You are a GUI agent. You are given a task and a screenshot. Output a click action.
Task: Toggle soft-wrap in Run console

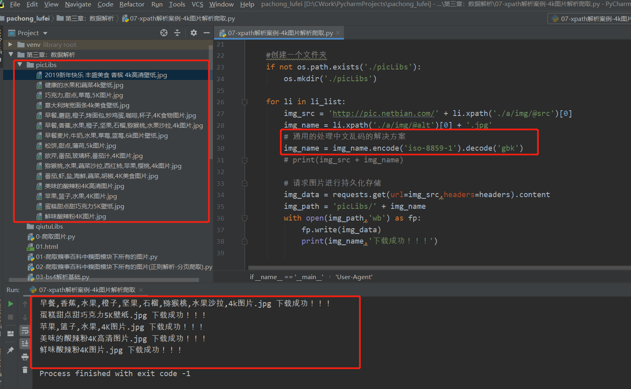tap(25, 331)
